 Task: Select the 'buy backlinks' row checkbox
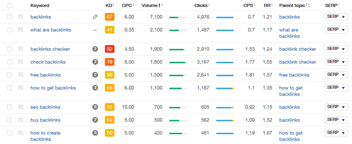click(9, 120)
